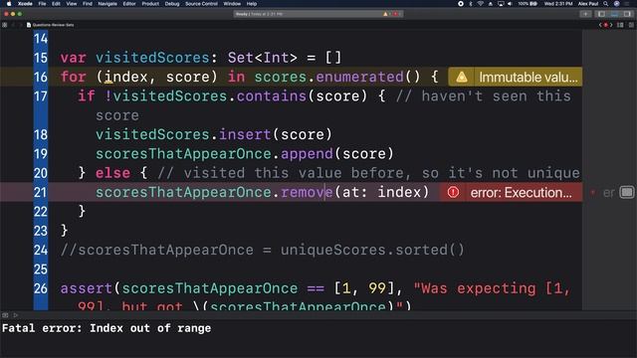Click the Bluetooth status icon
Screen dimensions: 637x358
point(471,4)
